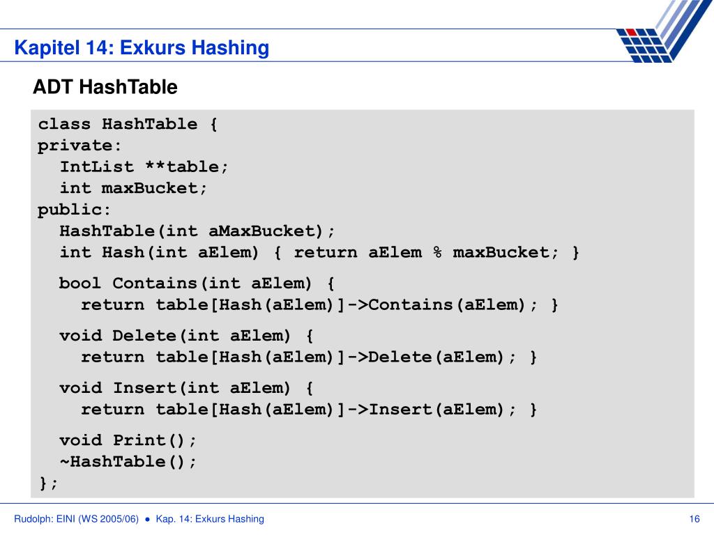Select the 'HashTable(int aMaxBucket);' constructor line
714x535 pixels.
[x=197, y=231]
